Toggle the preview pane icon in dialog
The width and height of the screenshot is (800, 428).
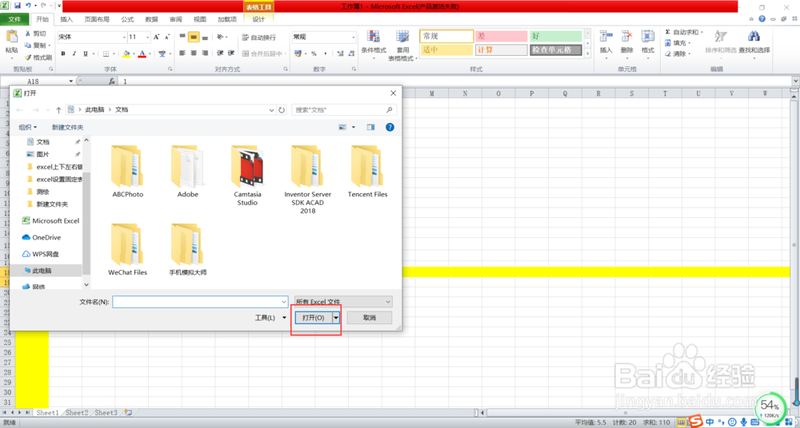pyautogui.click(x=370, y=128)
